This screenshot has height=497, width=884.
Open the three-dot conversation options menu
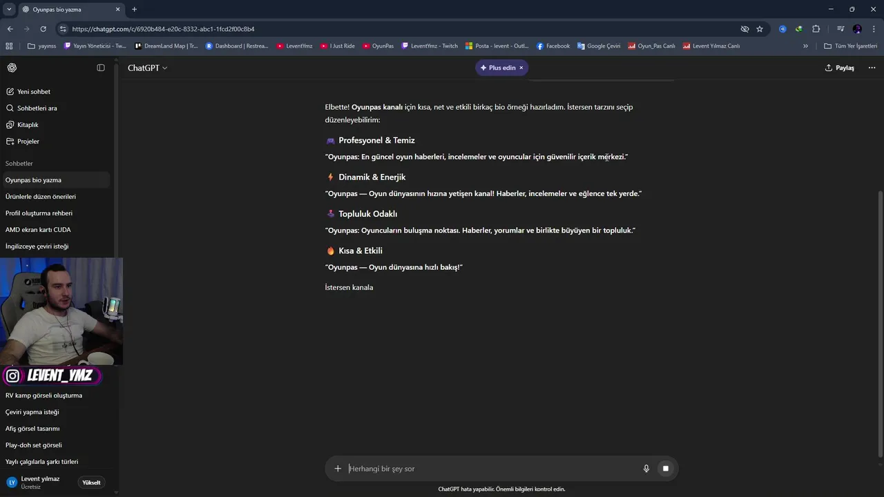pyautogui.click(x=872, y=68)
